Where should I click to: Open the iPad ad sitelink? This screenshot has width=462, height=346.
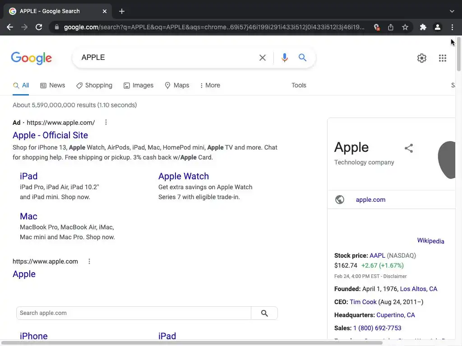click(28, 176)
